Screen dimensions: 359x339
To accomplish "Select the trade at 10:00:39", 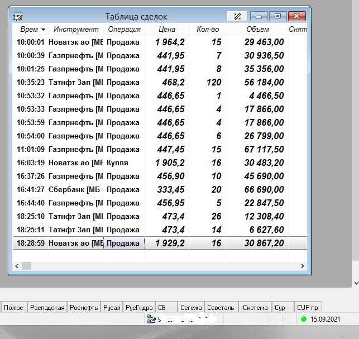I will pos(160,55).
